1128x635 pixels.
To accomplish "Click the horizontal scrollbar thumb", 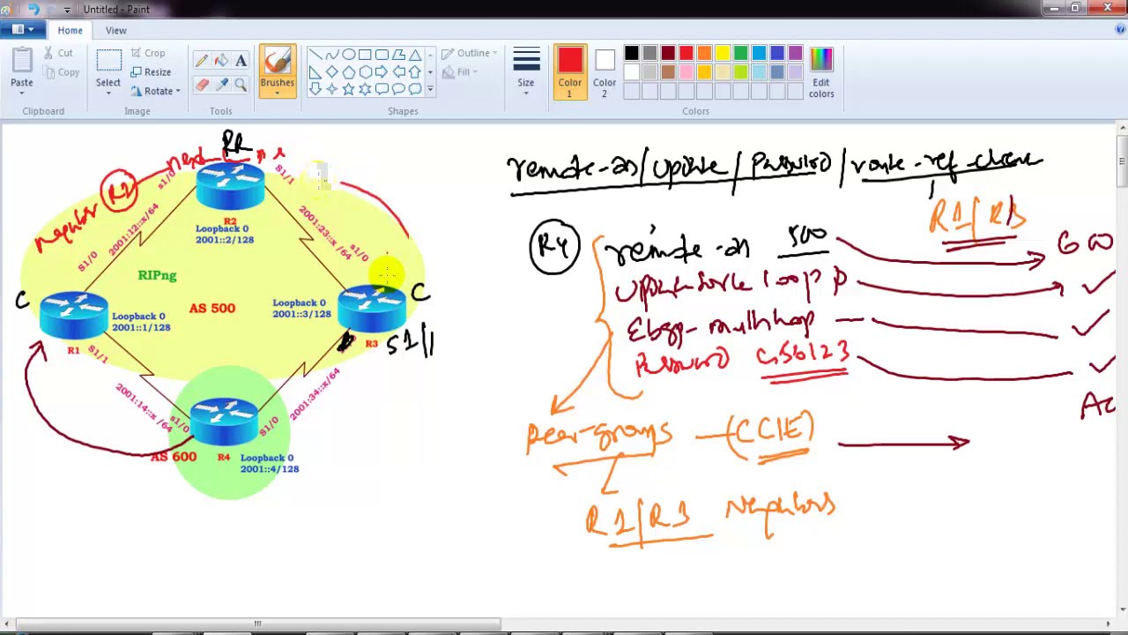I will (257, 624).
